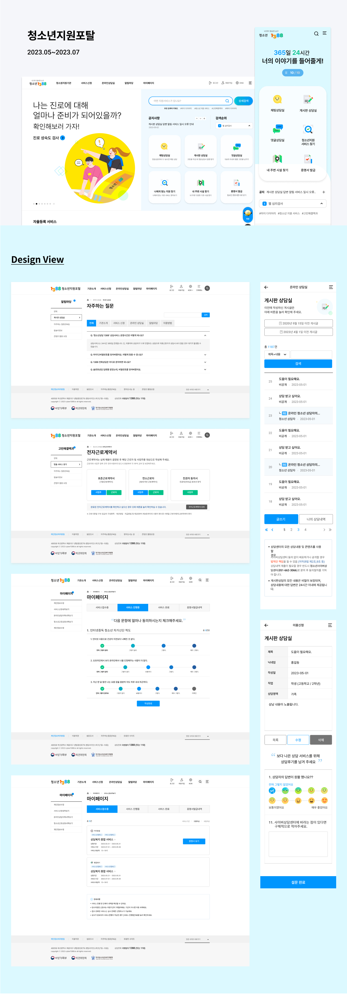Open 증명서 발급 icon in the mobile quick menu

tap(308, 159)
